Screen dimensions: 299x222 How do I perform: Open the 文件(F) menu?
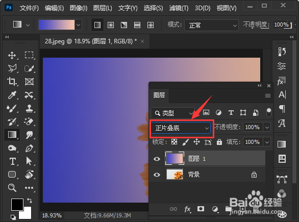click(29, 8)
